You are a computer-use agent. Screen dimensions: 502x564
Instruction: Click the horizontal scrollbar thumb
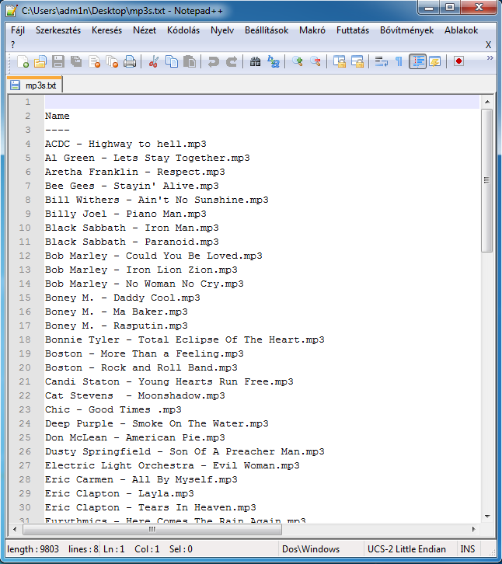(152, 529)
